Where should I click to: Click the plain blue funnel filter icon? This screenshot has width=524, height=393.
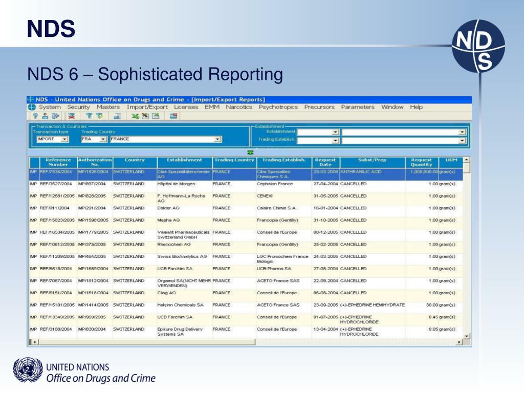[89, 116]
